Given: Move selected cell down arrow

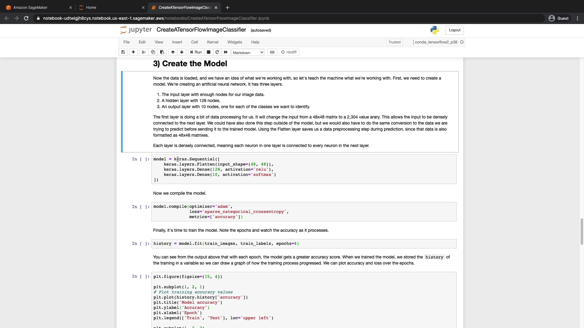Looking at the screenshot, I should point(182,52).
